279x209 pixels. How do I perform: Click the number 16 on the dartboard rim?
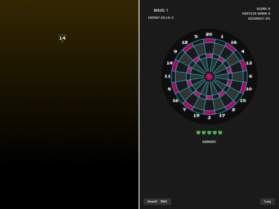point(176,101)
